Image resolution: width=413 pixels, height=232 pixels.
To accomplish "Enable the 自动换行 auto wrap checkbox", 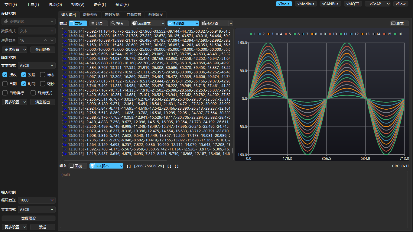I will 5,93.
